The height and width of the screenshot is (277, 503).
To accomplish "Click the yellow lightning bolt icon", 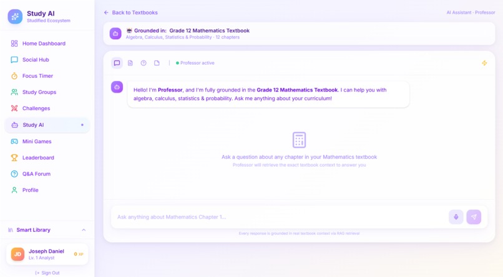I will (x=484, y=63).
